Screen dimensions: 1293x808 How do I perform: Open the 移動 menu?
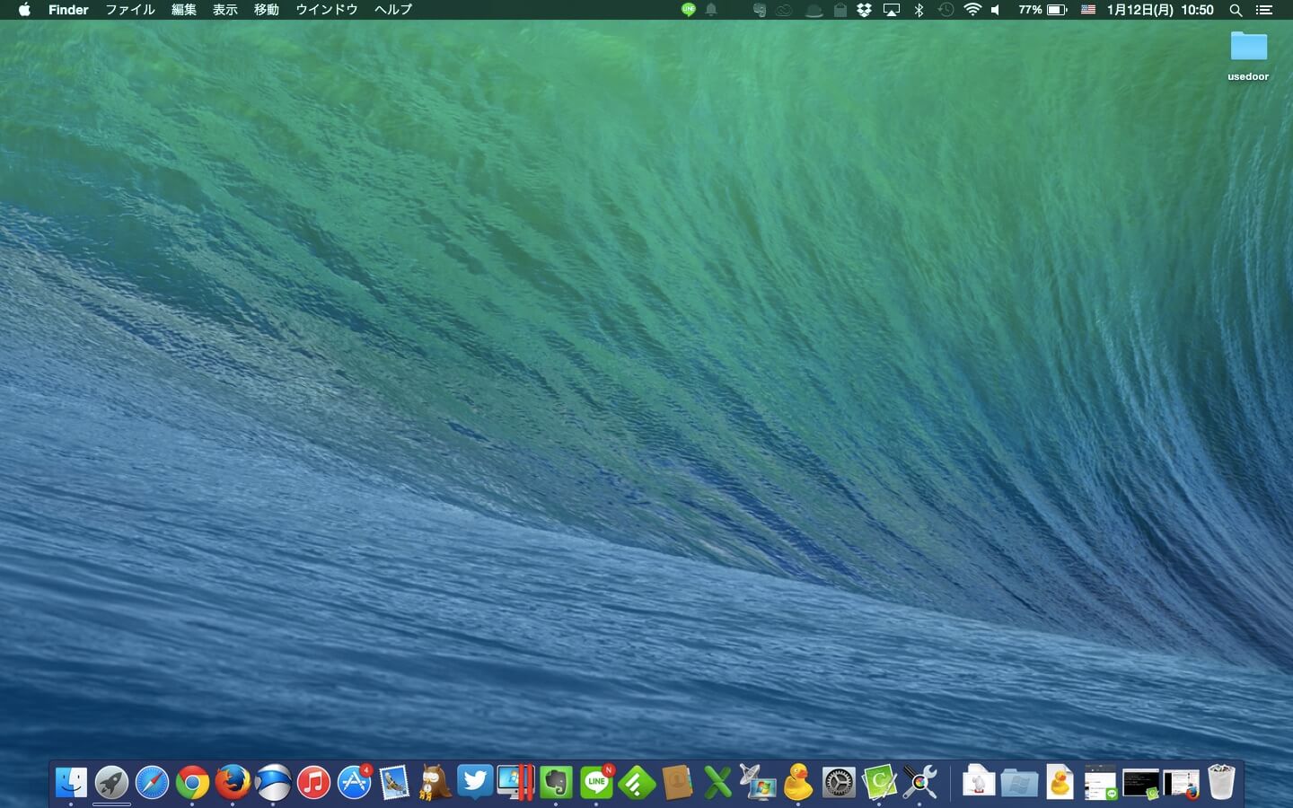click(x=267, y=10)
